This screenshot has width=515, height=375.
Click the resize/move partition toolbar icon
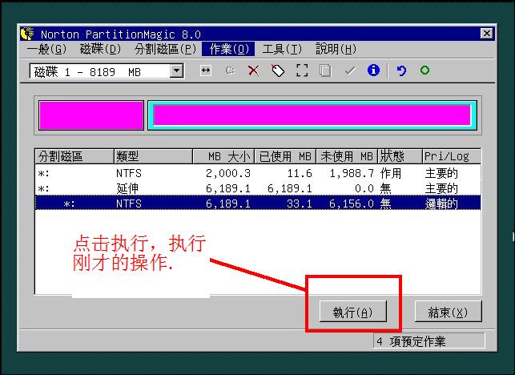206,71
